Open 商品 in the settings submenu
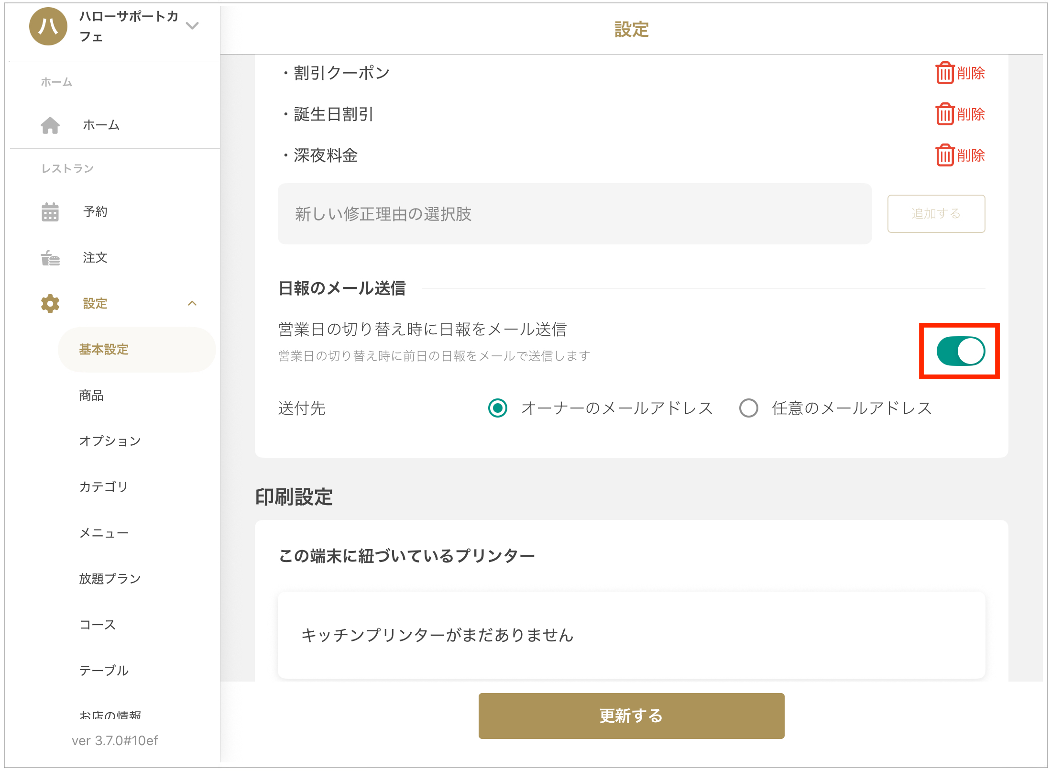Image resolution: width=1051 pixels, height=771 pixels. 91,395
